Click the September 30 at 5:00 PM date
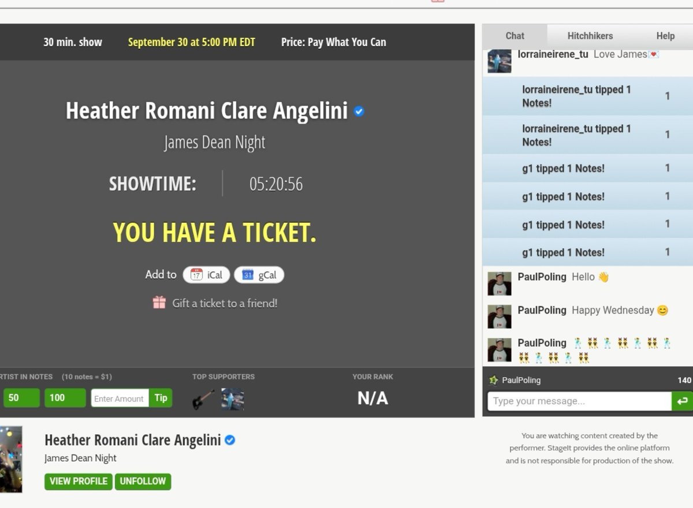This screenshot has width=693, height=508. point(192,42)
